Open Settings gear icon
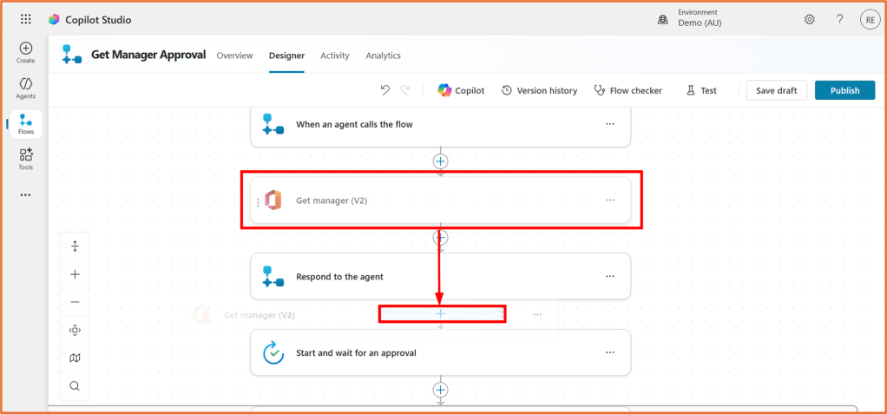The image size is (887, 414). (810, 20)
